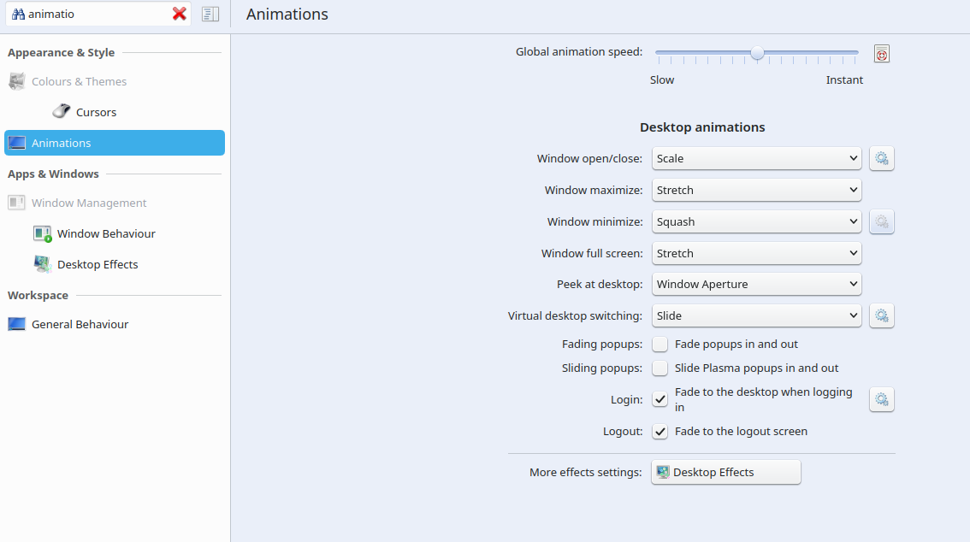Open Window minimize dropdown
Image resolution: width=970 pixels, height=542 pixels.
[x=756, y=221]
